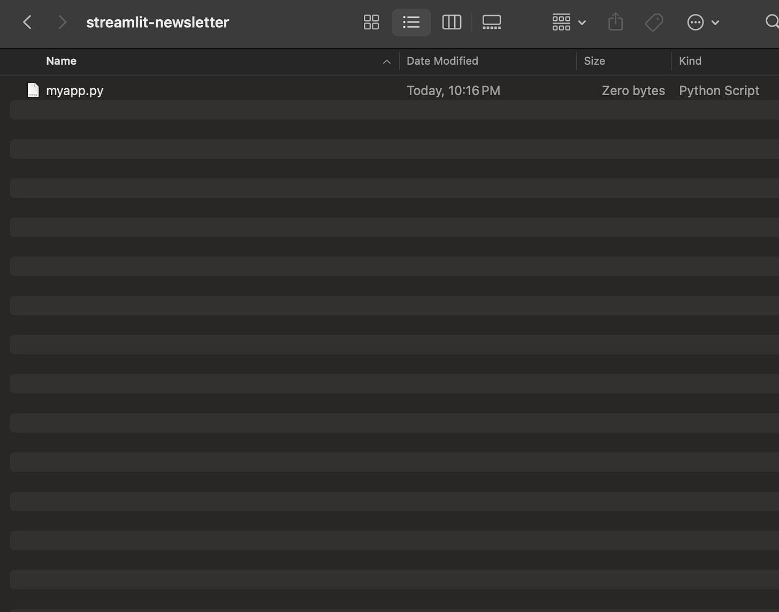Open the More actions ellipsis dropdown
This screenshot has width=779, height=612.
(x=695, y=22)
